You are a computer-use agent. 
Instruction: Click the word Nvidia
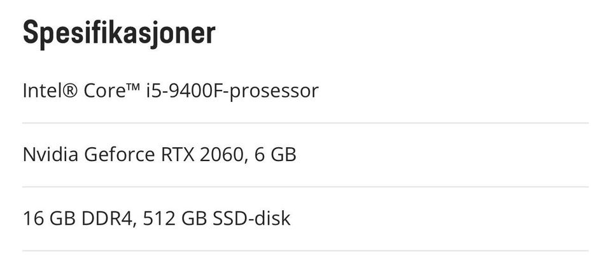(x=50, y=155)
